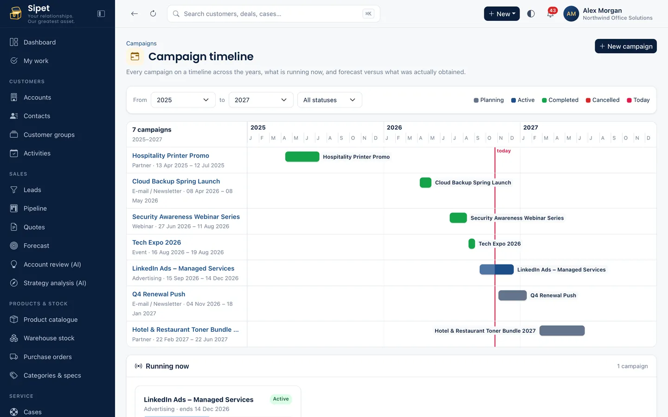
Task: Click the back arrow icon
Action: pyautogui.click(x=135, y=14)
